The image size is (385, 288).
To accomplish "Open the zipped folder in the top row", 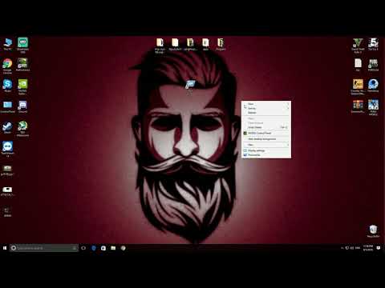I will click(221, 44).
